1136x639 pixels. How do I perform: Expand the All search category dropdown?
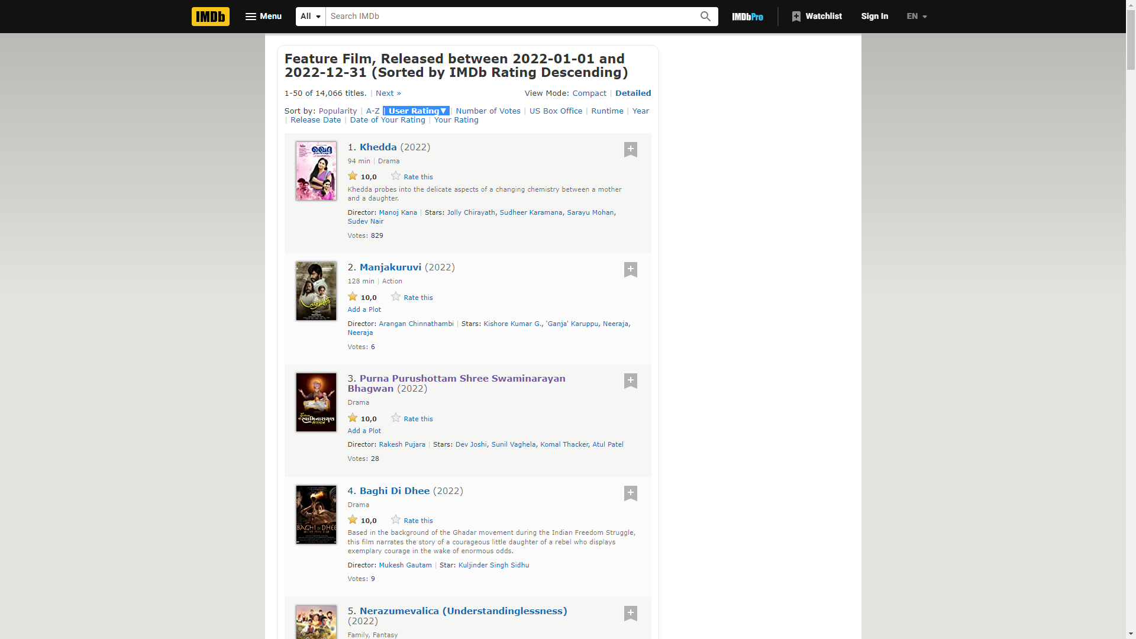click(311, 16)
